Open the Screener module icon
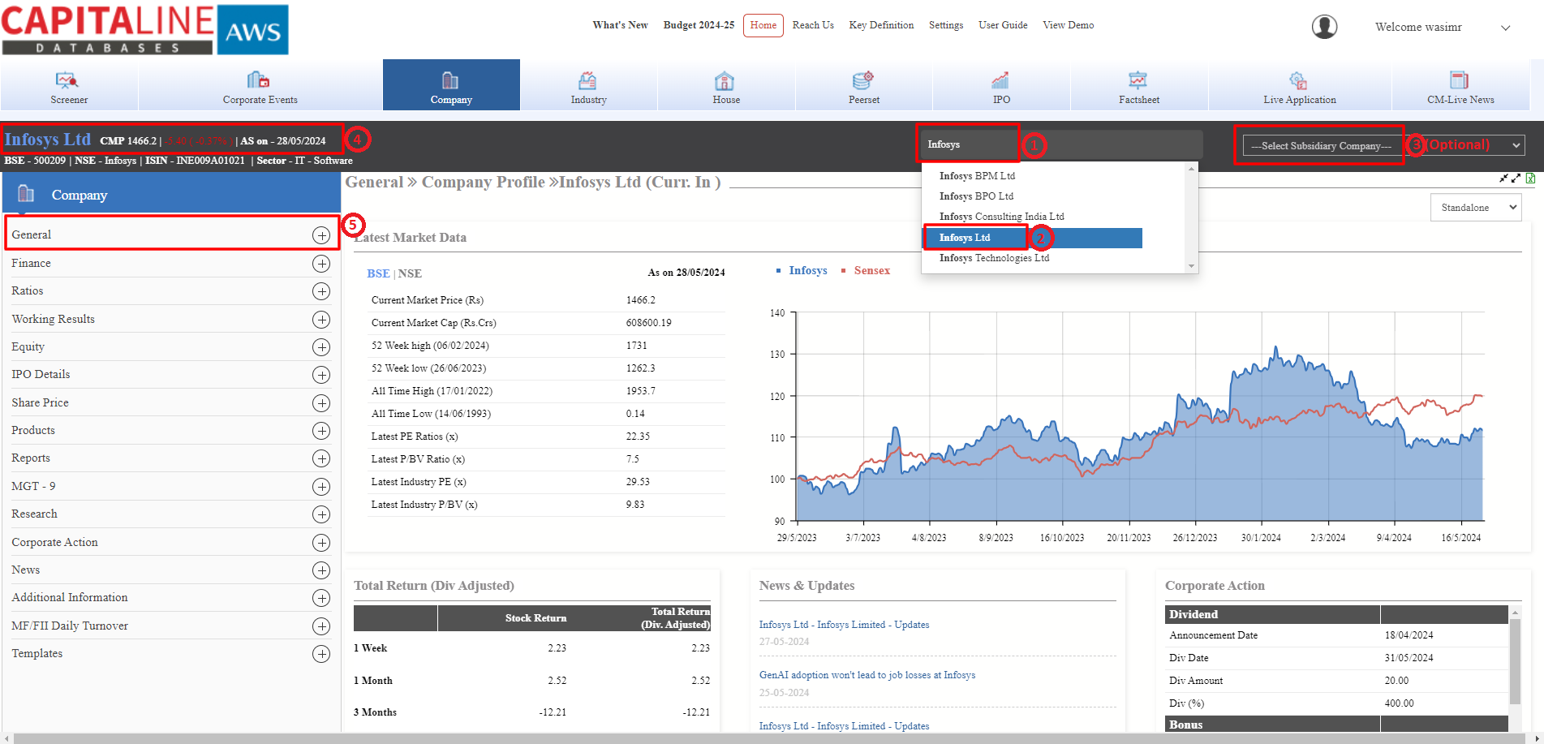Screen dimensions: 1544x744 tap(67, 80)
